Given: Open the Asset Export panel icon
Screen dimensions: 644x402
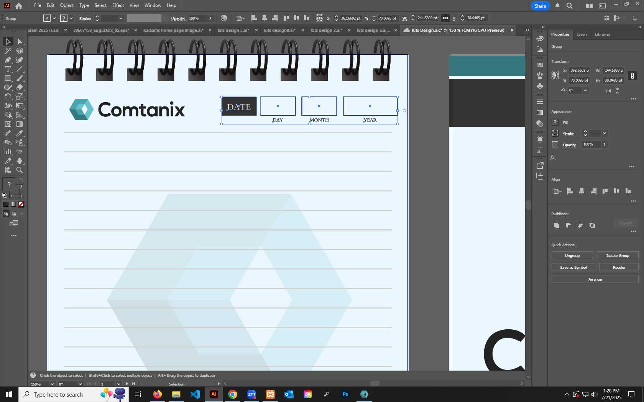Looking at the screenshot, I should point(540,165).
